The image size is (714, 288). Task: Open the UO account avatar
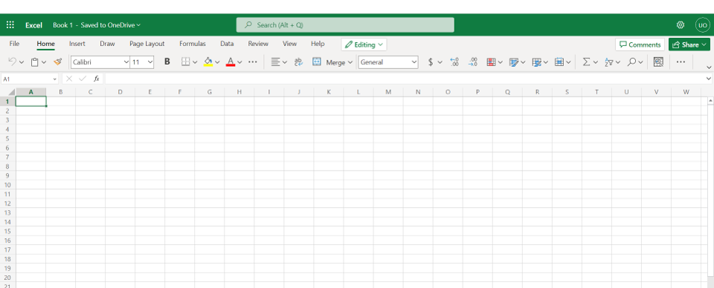click(x=703, y=25)
